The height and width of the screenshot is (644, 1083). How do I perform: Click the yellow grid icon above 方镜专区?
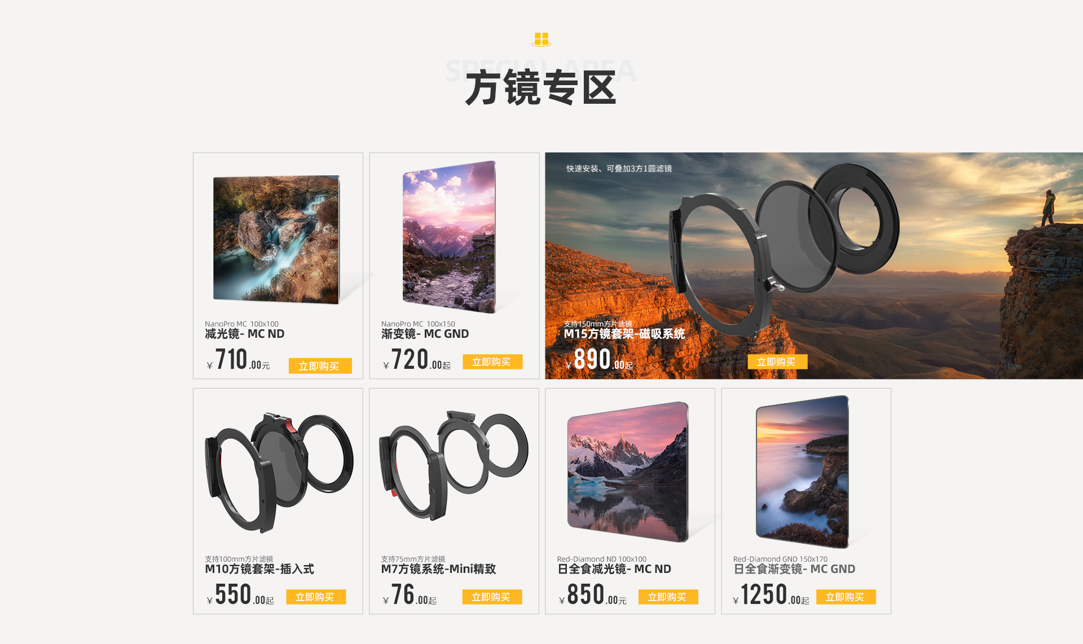click(541, 39)
